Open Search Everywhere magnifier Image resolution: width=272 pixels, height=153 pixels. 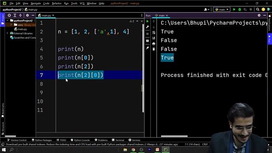coord(258,9)
